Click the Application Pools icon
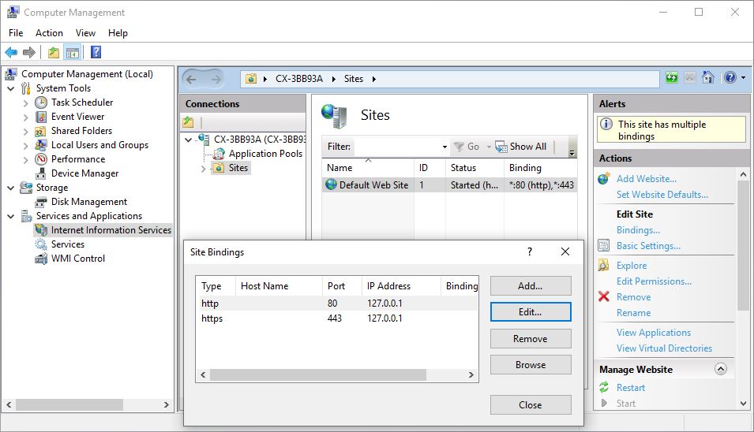The width and height of the screenshot is (754, 432). point(219,154)
